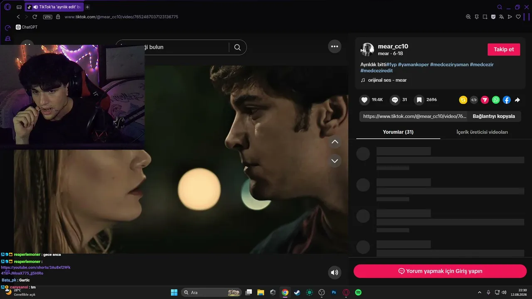Submit search with the magnifier button
This screenshot has width=532, height=299.
click(x=237, y=47)
